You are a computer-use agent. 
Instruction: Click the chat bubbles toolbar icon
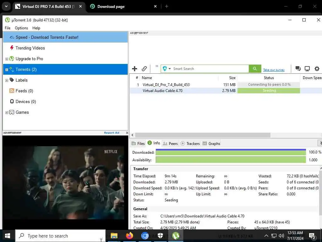pyautogui.click(x=298, y=68)
